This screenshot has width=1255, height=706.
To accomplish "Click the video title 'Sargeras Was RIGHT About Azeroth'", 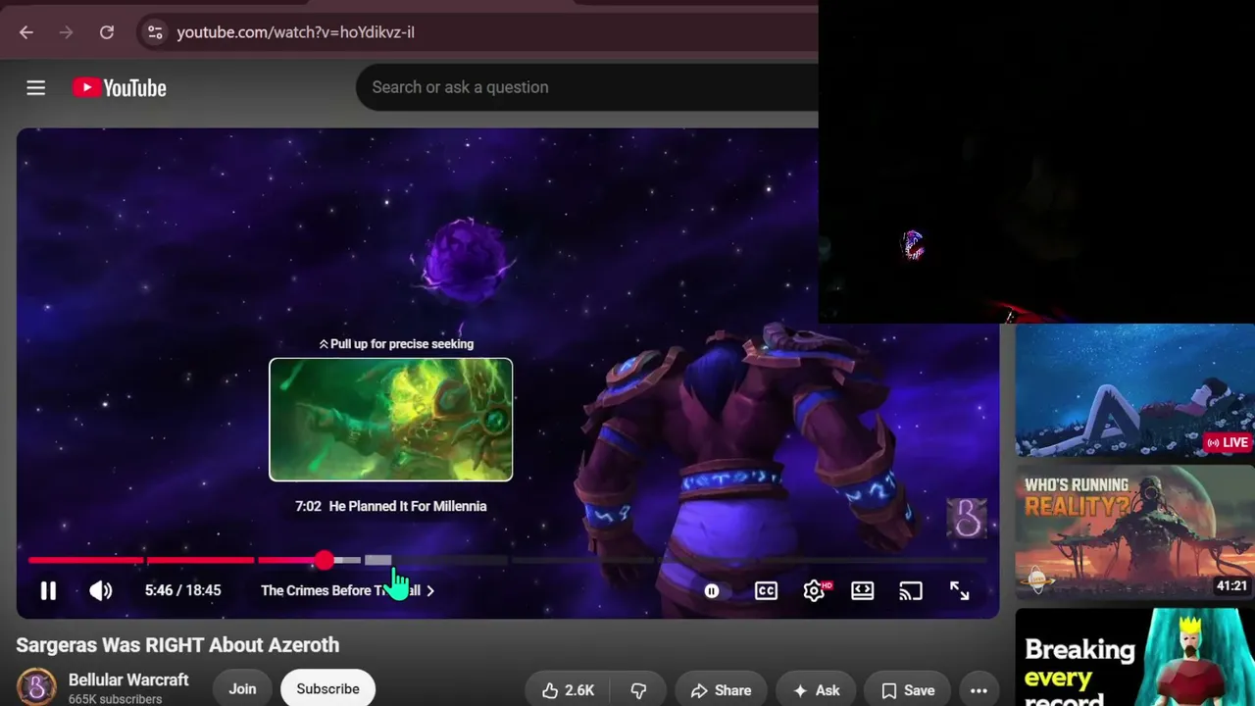I will pyautogui.click(x=177, y=645).
